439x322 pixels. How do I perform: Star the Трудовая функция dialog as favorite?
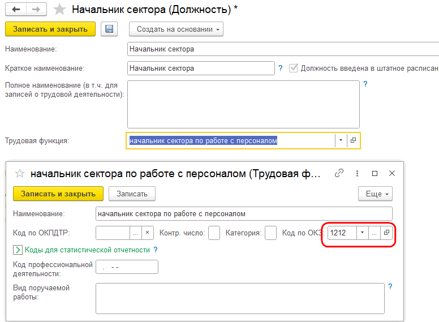tap(20, 174)
